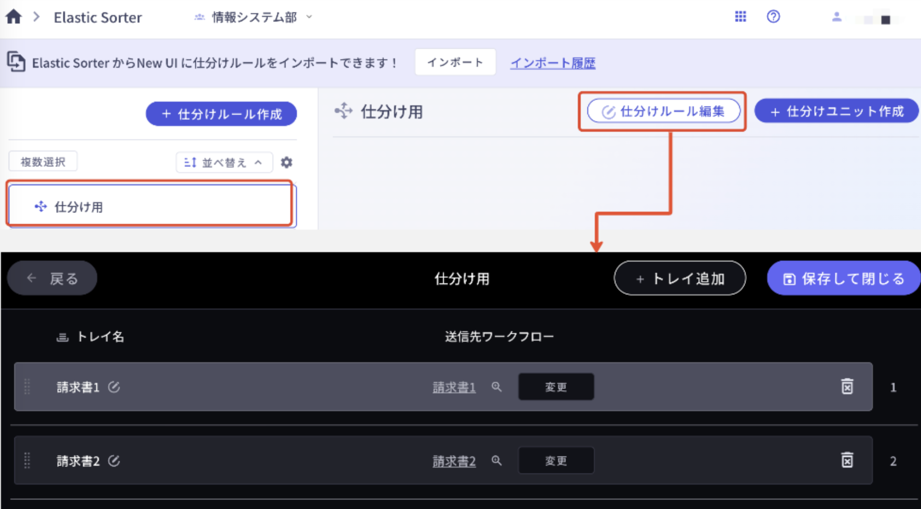Delete the 請求書2 tray with trash icon

(847, 460)
